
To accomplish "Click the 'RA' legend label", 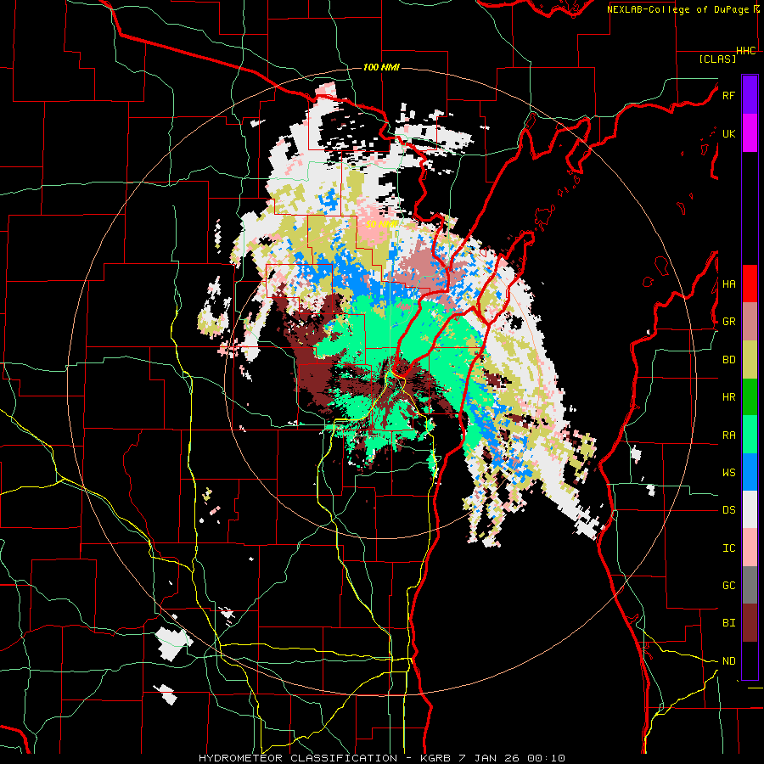I will (728, 435).
